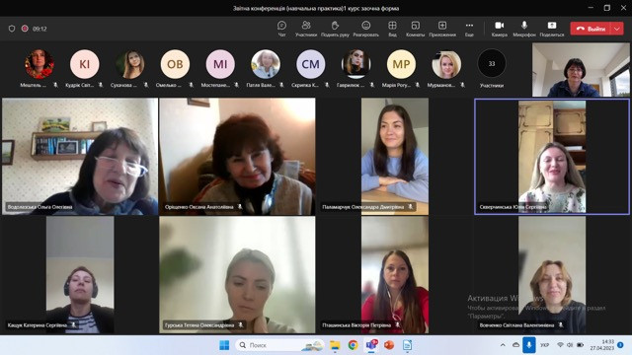Raise your hand in meeting
This screenshot has height=355, width=632.
335,29
